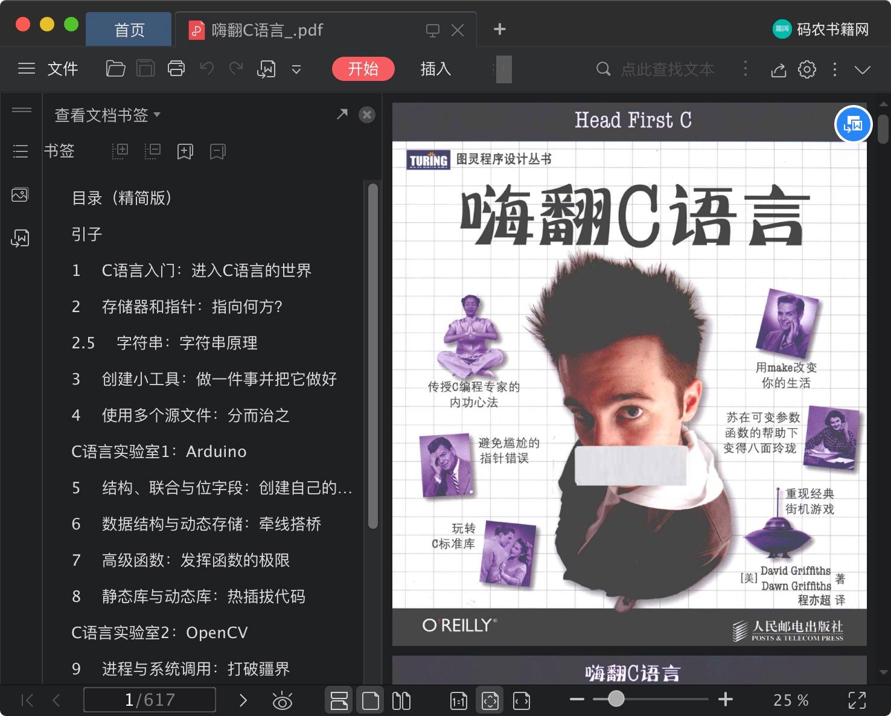Open bookmark 引子
The image size is (891, 716).
pos(87,234)
